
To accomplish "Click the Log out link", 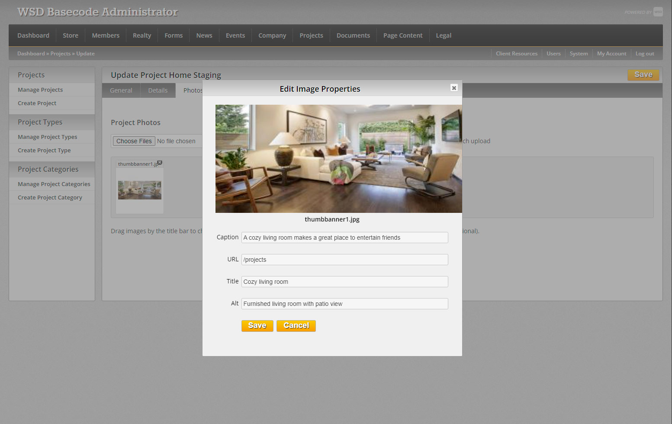I will (x=645, y=54).
